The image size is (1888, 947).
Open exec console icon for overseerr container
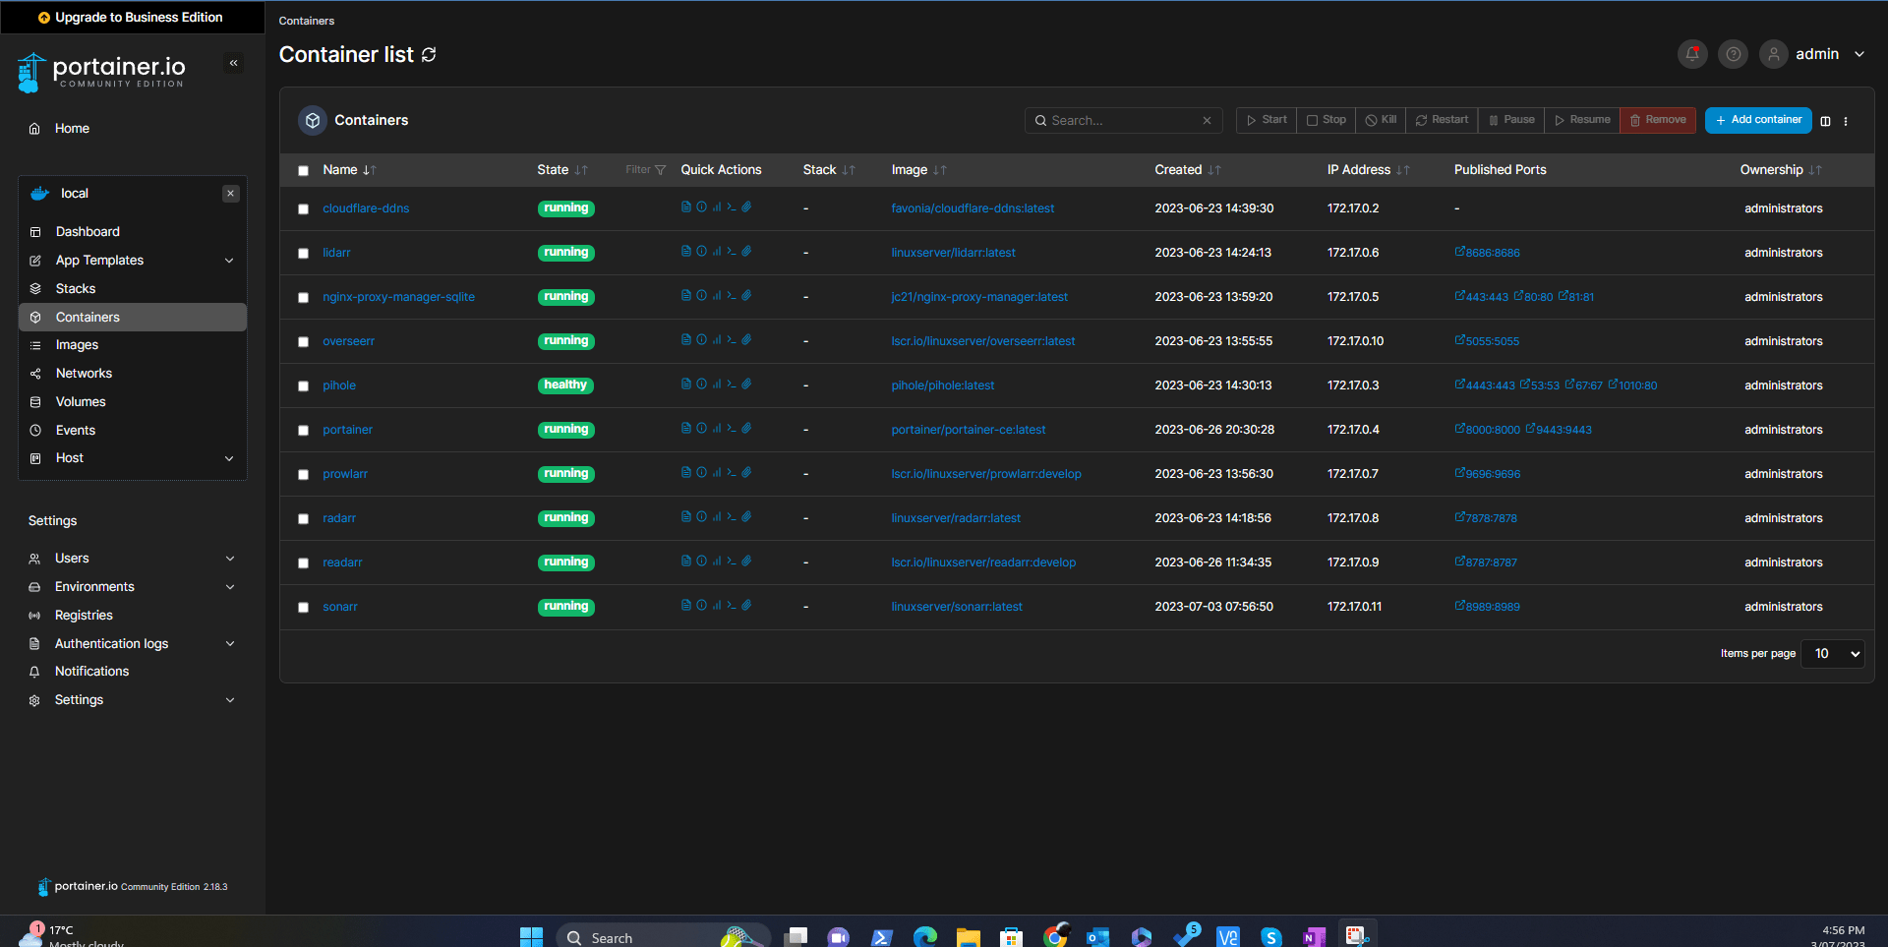pyautogui.click(x=732, y=340)
